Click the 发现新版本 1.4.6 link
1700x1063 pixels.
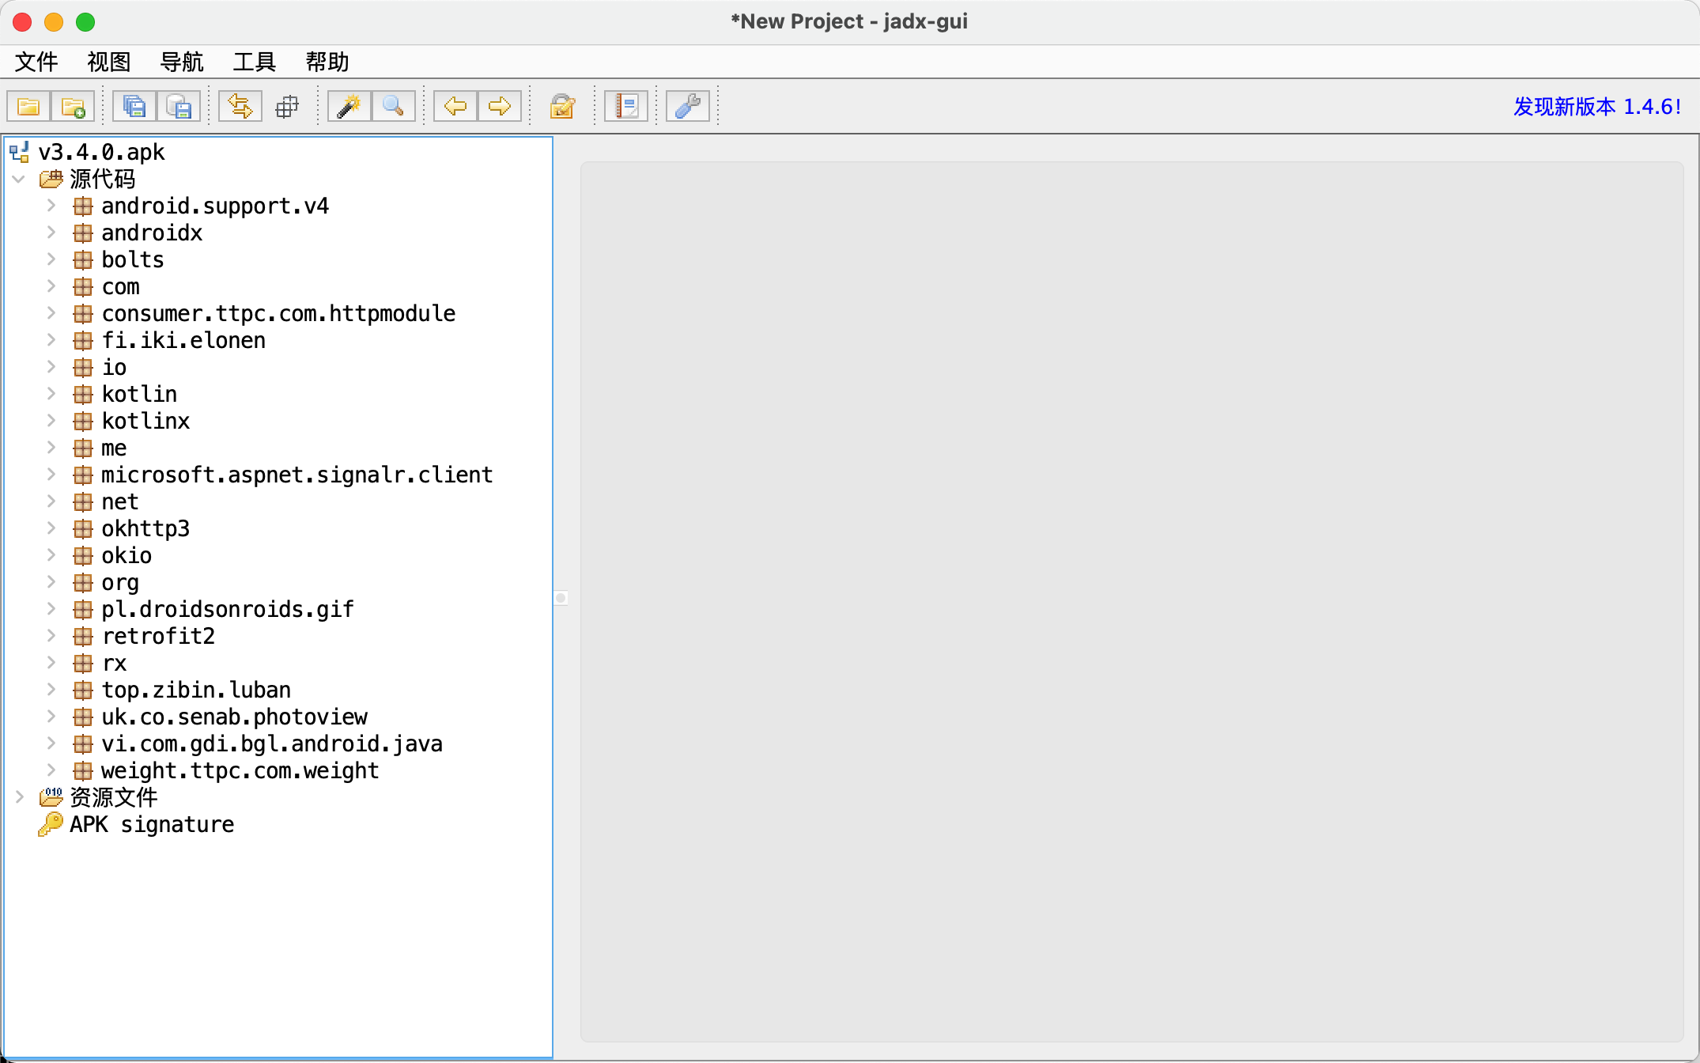pyautogui.click(x=1597, y=107)
